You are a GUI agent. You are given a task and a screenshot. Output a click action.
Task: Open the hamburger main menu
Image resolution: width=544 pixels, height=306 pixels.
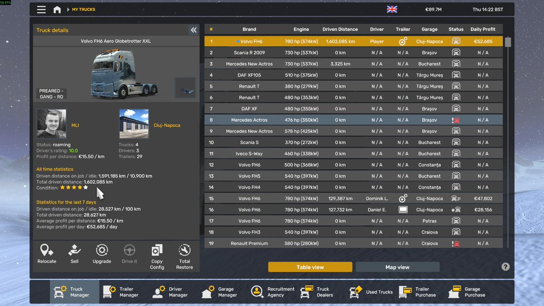point(41,10)
